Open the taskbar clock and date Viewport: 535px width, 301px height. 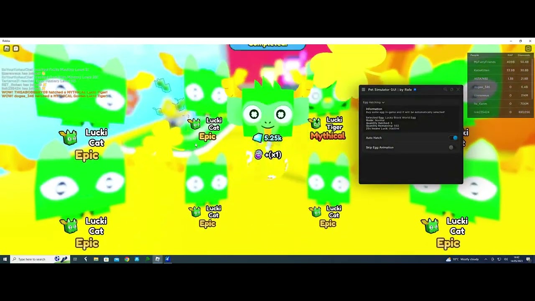click(x=517, y=259)
